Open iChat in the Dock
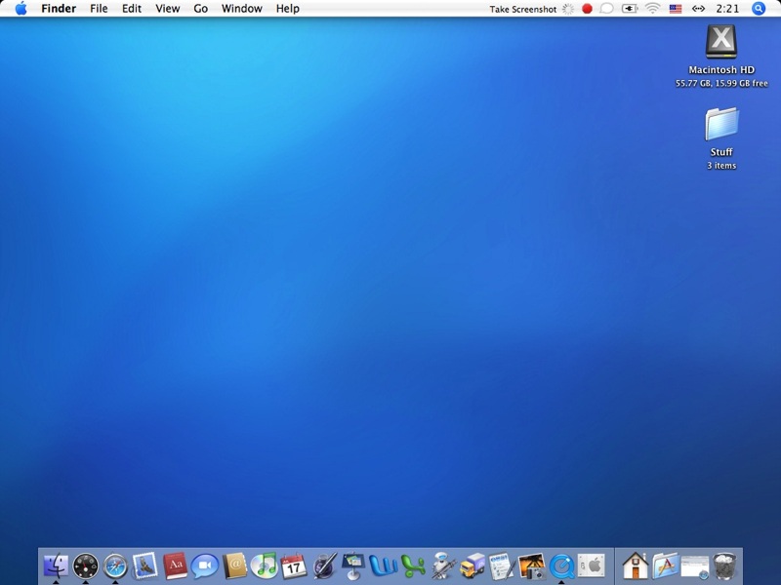 [205, 566]
